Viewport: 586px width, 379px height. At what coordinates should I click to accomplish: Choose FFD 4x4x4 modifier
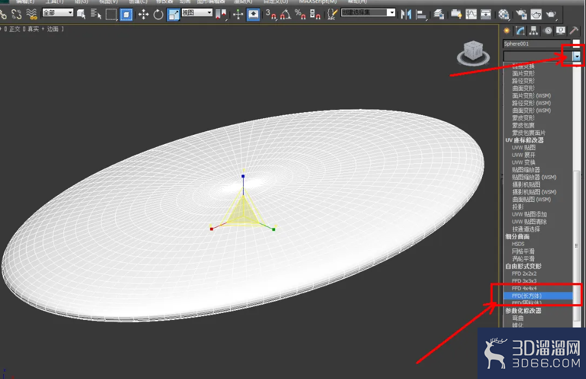pos(538,288)
